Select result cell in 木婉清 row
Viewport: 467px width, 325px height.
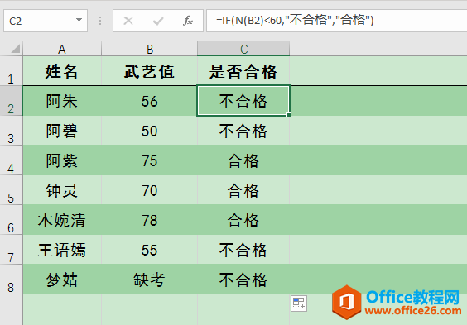[243, 220]
